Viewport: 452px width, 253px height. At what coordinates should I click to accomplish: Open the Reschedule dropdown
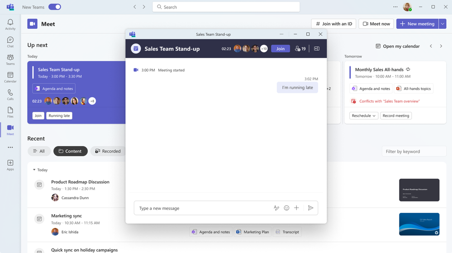tap(363, 116)
